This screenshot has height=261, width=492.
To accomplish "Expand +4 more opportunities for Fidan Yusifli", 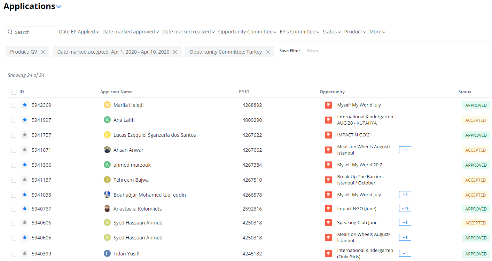I will click(405, 253).
